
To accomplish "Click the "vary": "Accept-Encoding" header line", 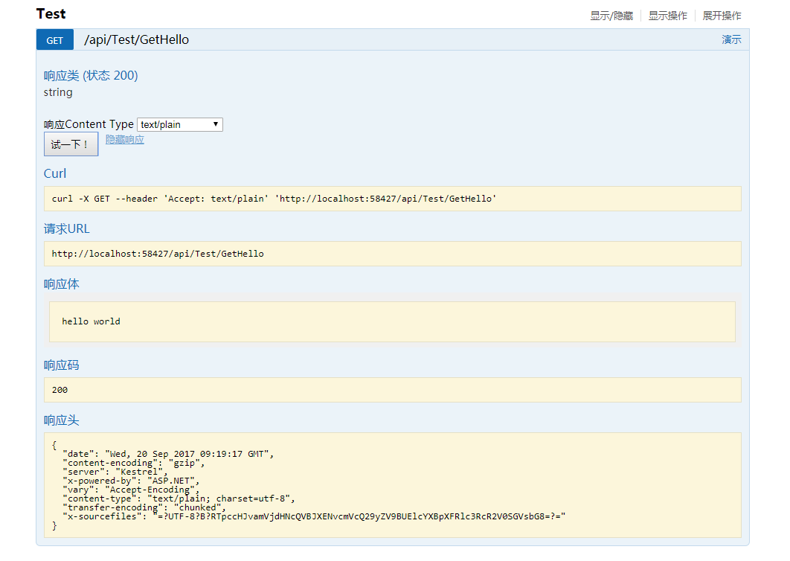I will click(131, 490).
